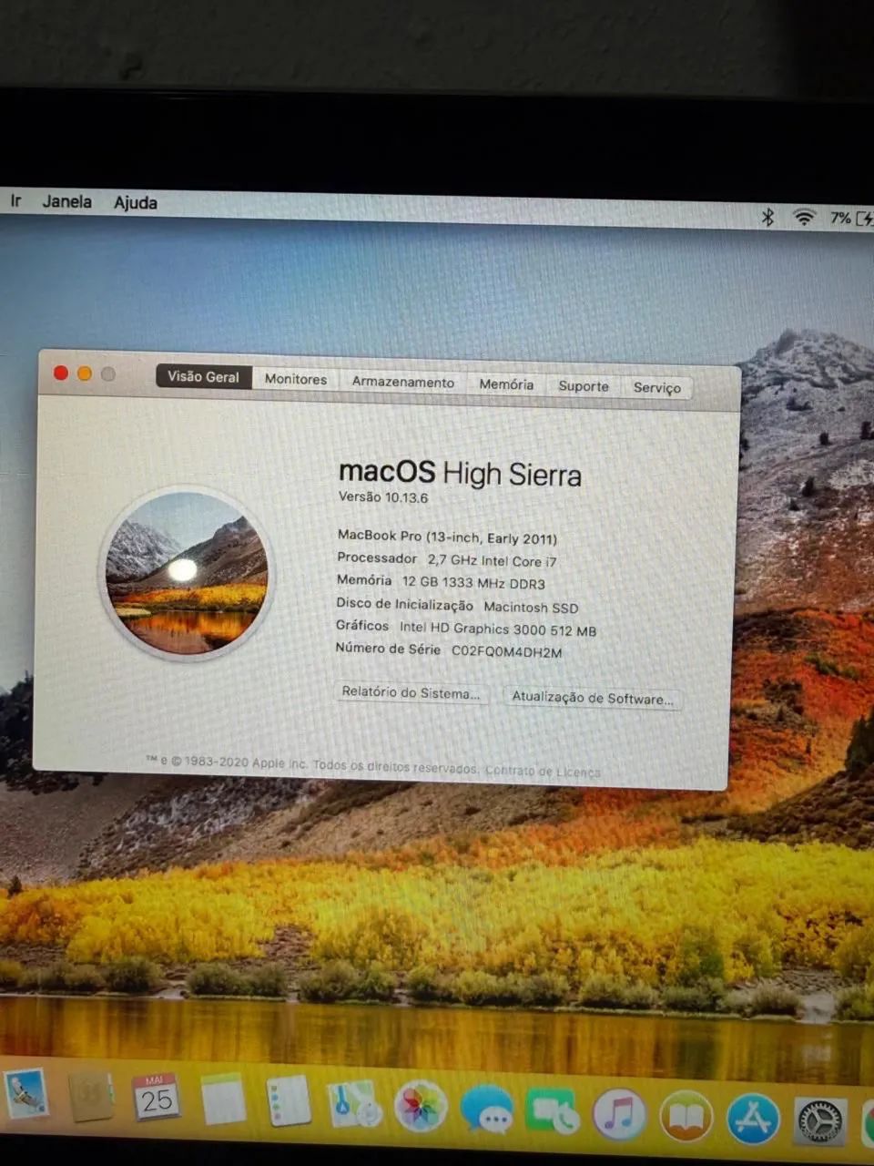
Task: Open iBooks from the dock
Action: [x=686, y=1117]
